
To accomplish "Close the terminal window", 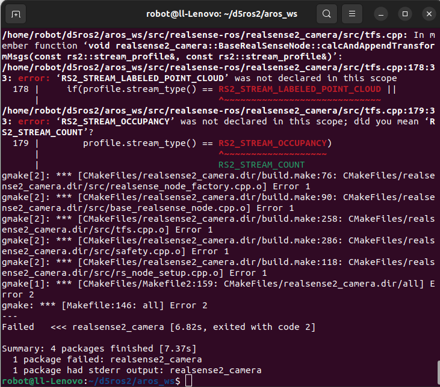I will [x=429, y=14].
